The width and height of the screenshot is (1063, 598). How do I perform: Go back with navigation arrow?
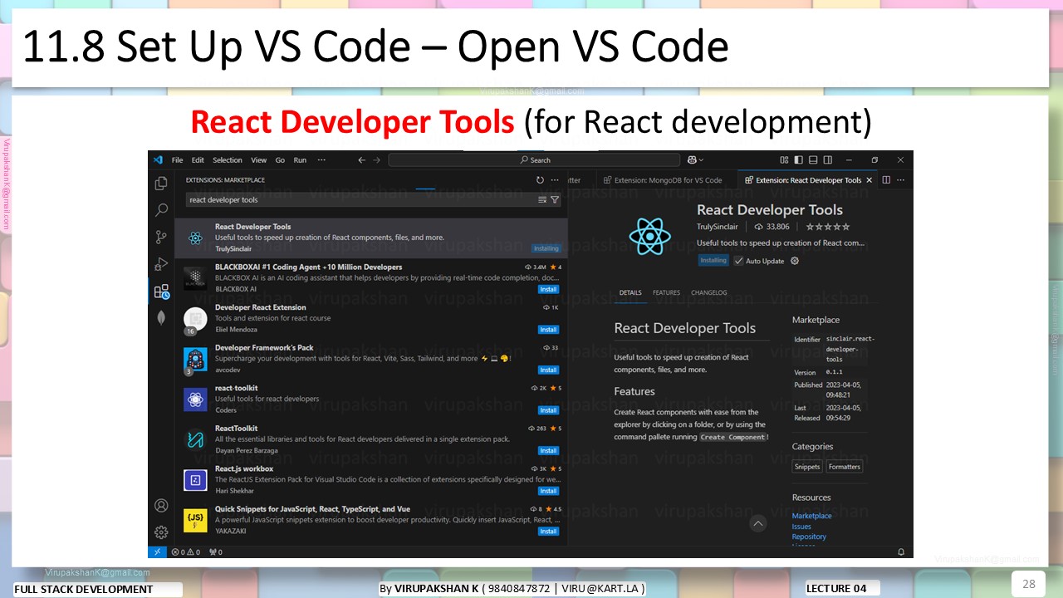[361, 159]
